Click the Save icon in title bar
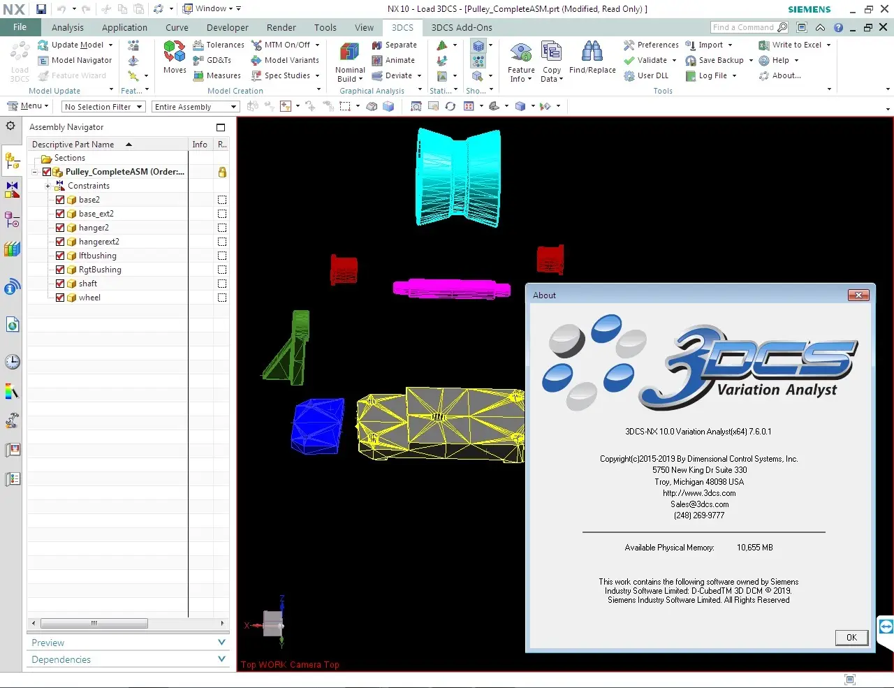Screen dimensions: 894x688 pyautogui.click(x=41, y=9)
